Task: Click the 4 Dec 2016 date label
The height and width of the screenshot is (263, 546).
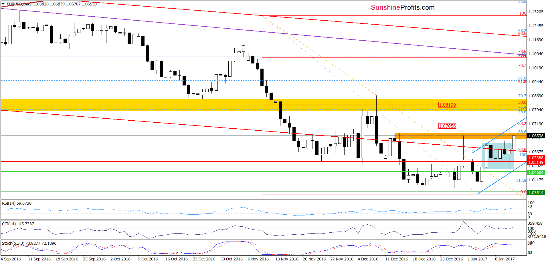Action: [x=368, y=259]
